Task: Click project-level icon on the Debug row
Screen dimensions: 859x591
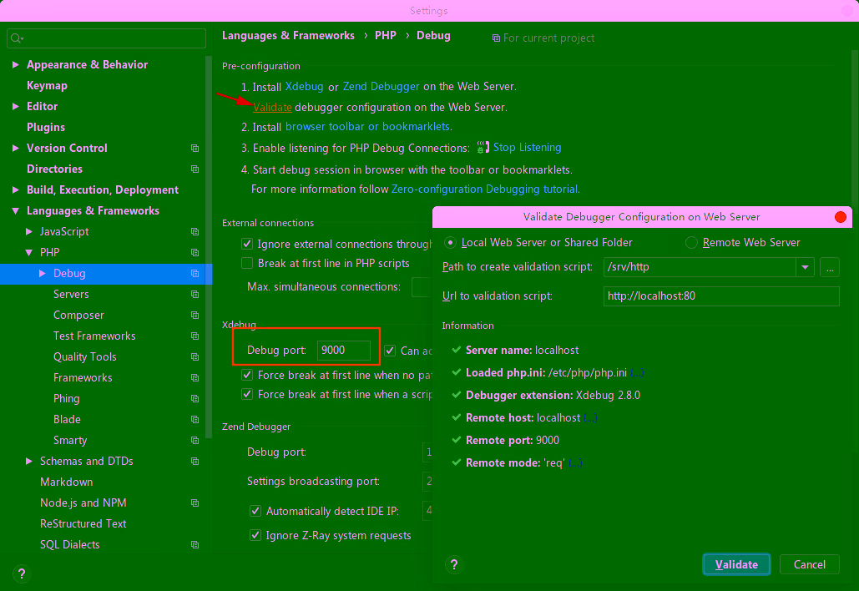Action: click(x=195, y=273)
